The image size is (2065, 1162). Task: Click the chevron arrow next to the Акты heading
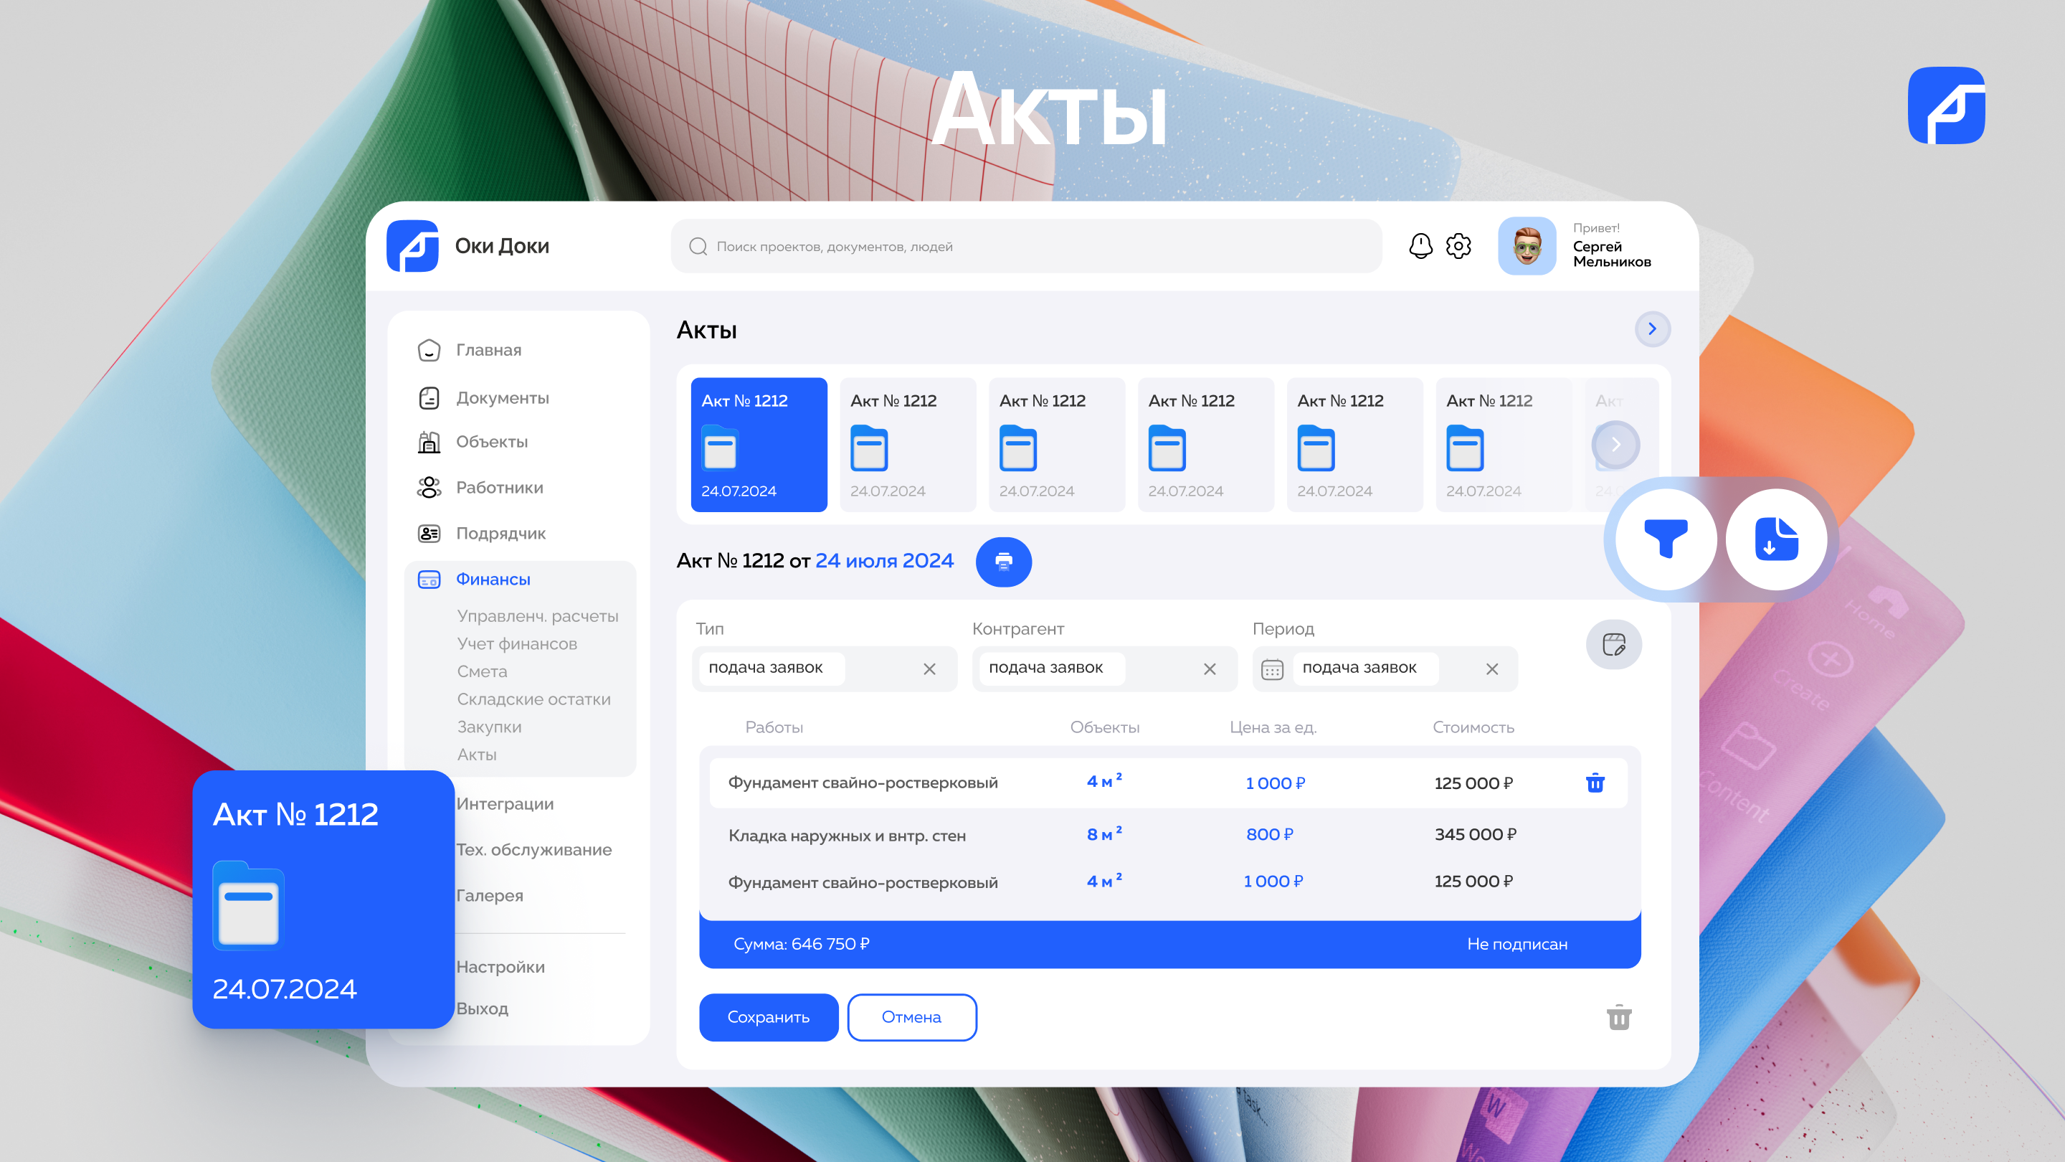[x=1652, y=329]
